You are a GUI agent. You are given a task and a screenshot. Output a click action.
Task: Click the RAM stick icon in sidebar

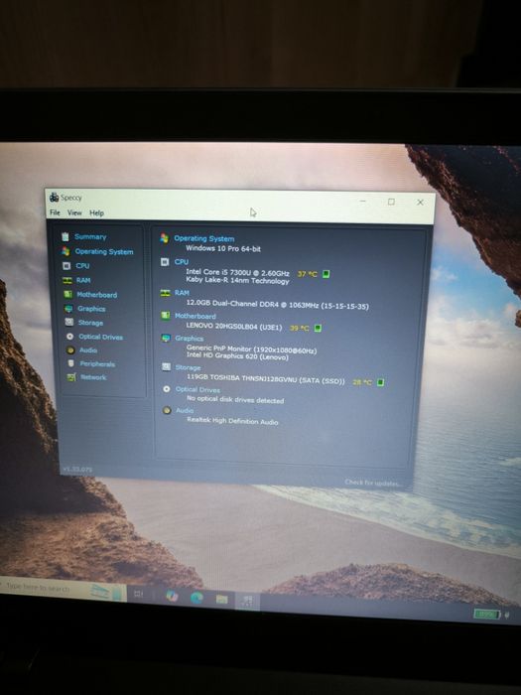(x=67, y=281)
